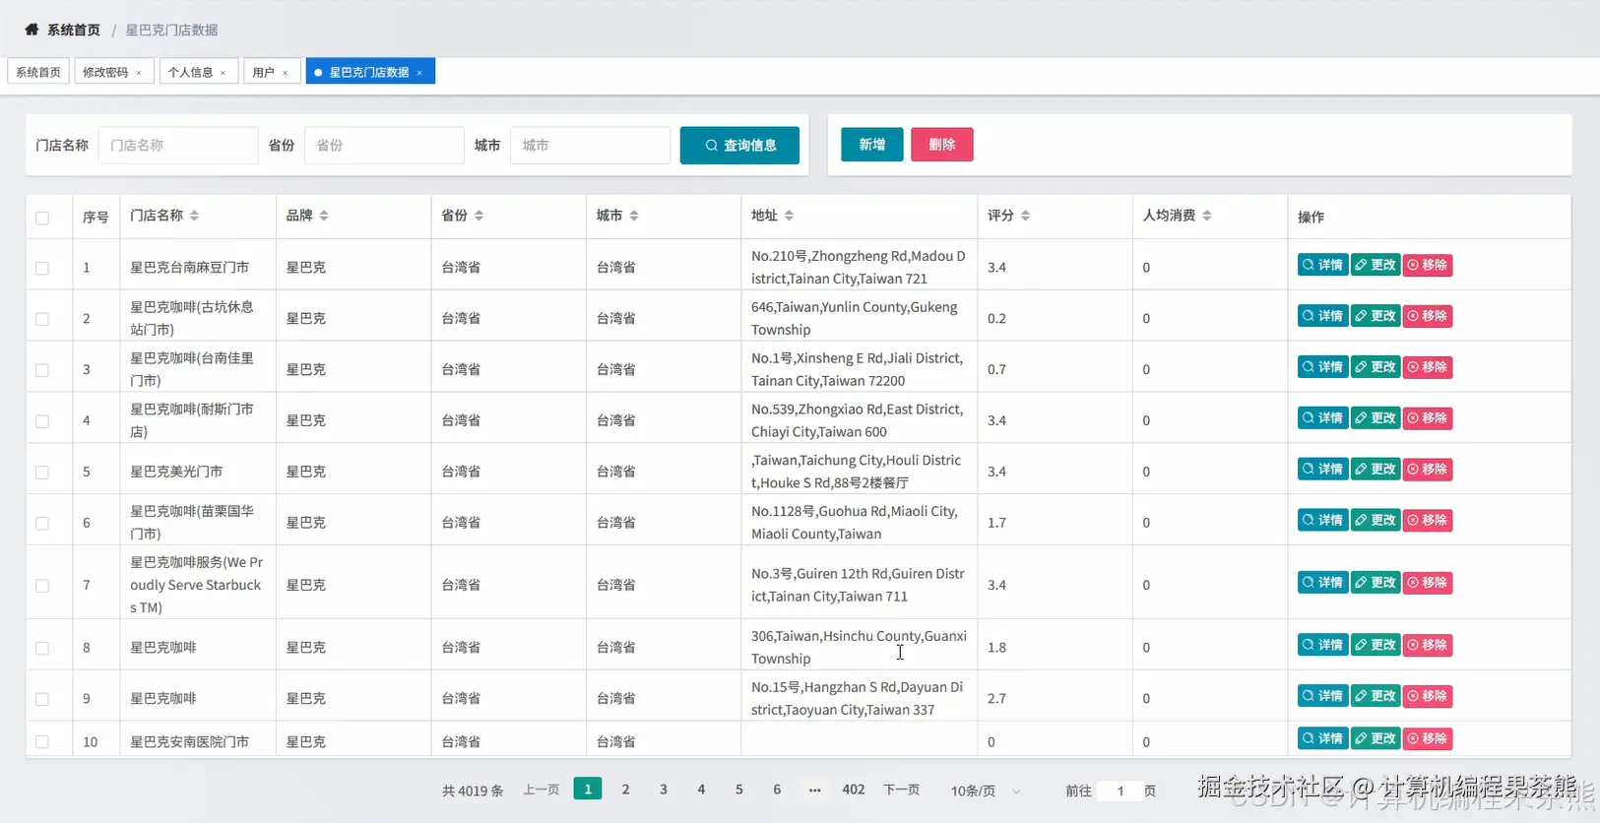Check row 6 checkbox

point(42,524)
